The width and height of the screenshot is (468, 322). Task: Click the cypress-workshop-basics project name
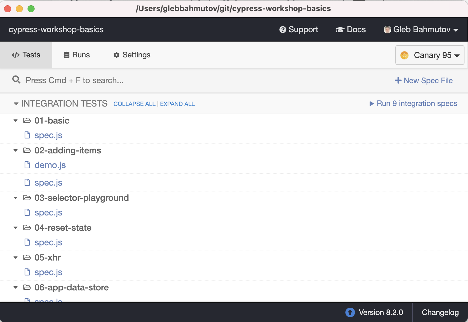point(56,30)
